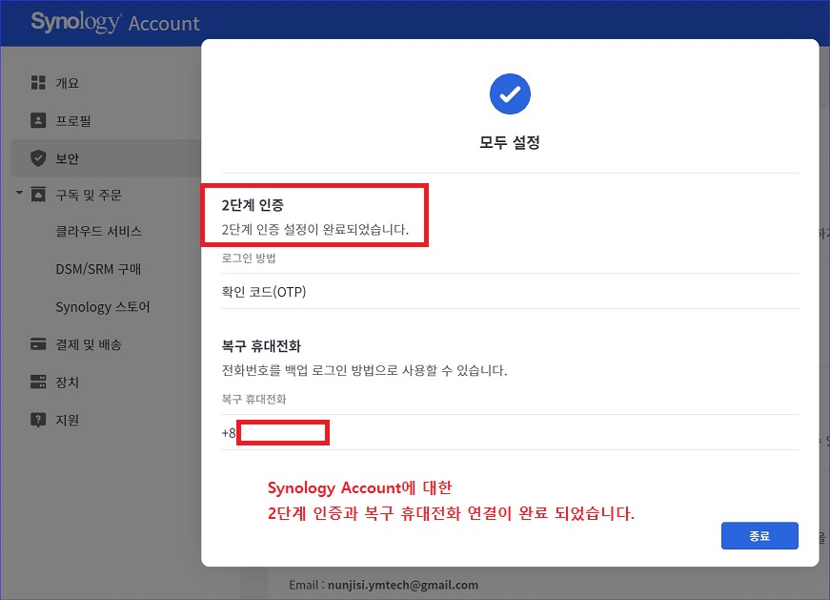Click the 종료 button
830x600 pixels.
[x=759, y=535]
